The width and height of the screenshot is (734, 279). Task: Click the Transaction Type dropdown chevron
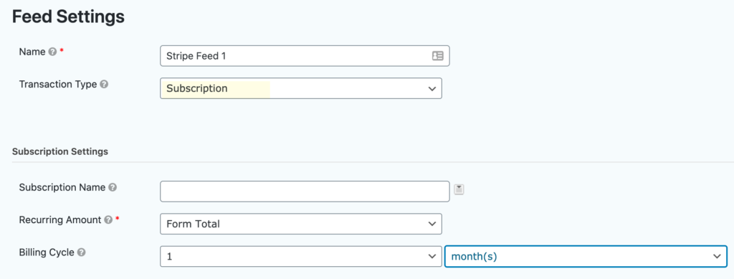pyautogui.click(x=432, y=89)
